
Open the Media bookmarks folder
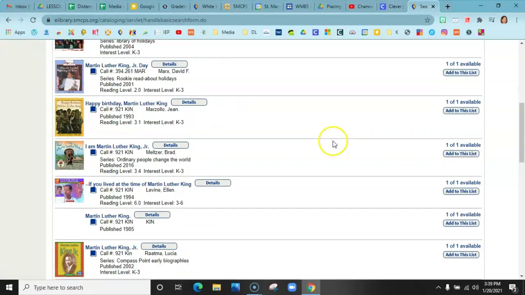(224, 32)
